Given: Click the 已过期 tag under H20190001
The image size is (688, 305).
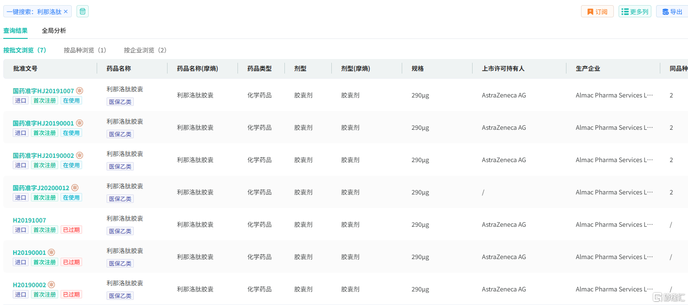Looking at the screenshot, I should click(x=71, y=262).
